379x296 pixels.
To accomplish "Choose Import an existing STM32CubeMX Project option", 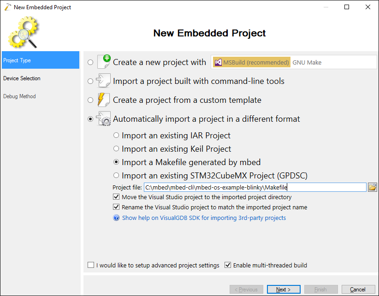I will tap(116, 175).
